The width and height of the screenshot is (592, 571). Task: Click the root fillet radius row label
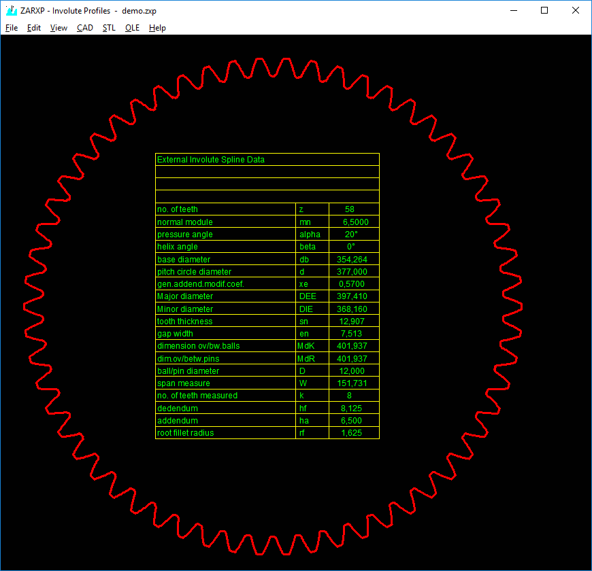(185, 433)
